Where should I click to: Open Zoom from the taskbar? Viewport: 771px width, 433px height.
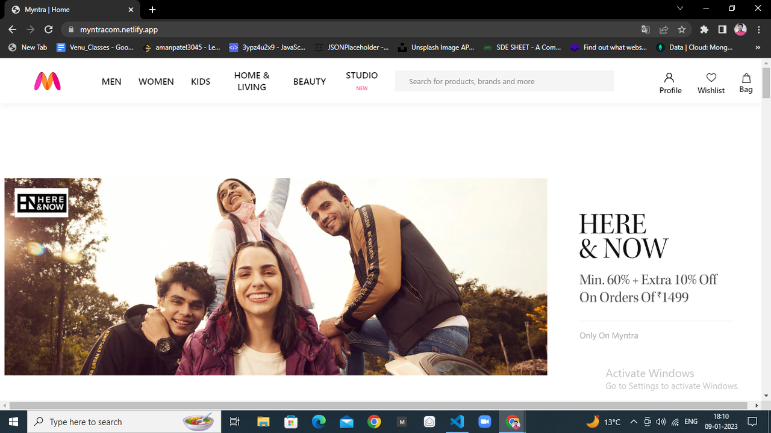485,422
